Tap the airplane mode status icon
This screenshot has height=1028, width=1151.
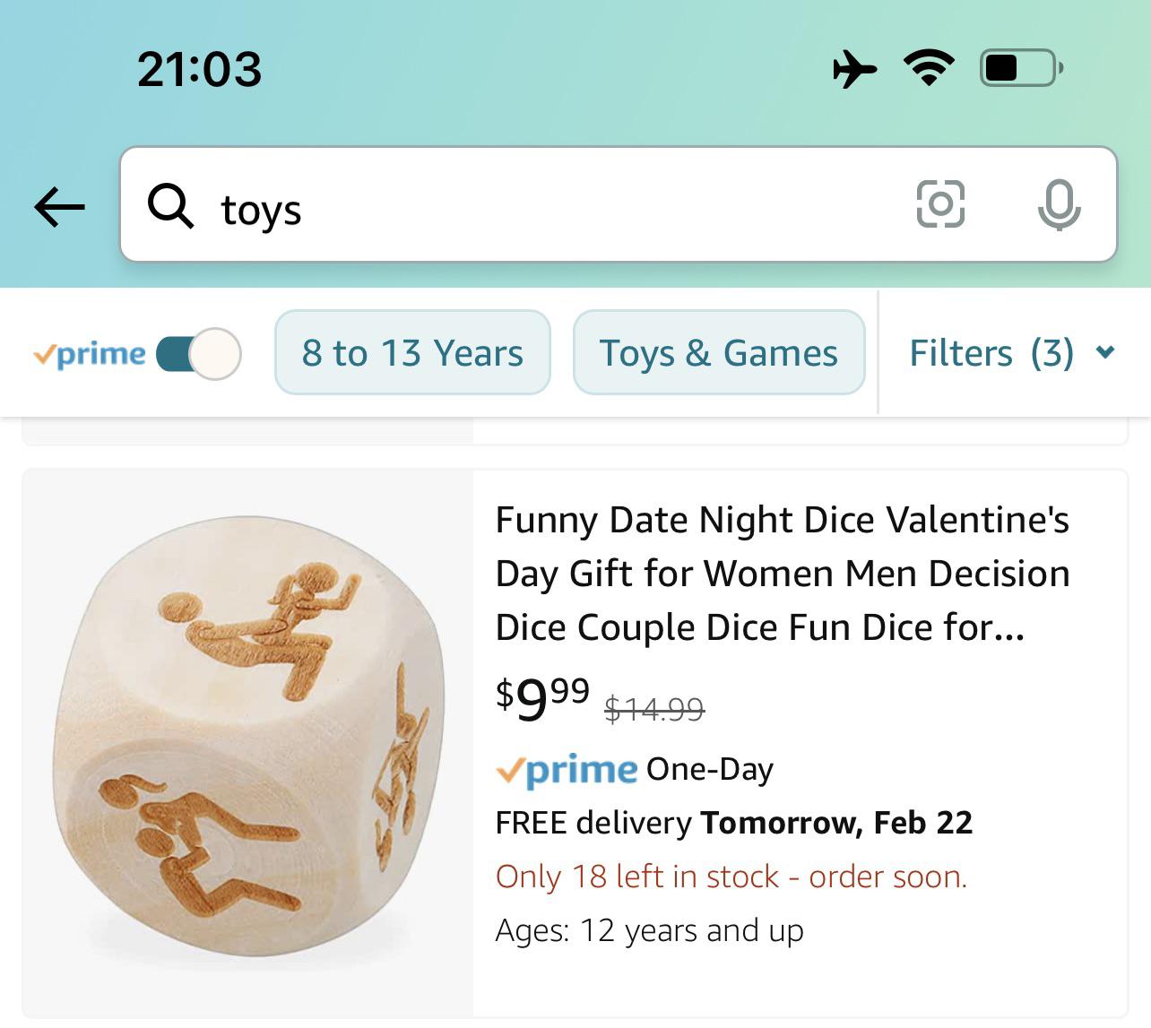point(853,68)
